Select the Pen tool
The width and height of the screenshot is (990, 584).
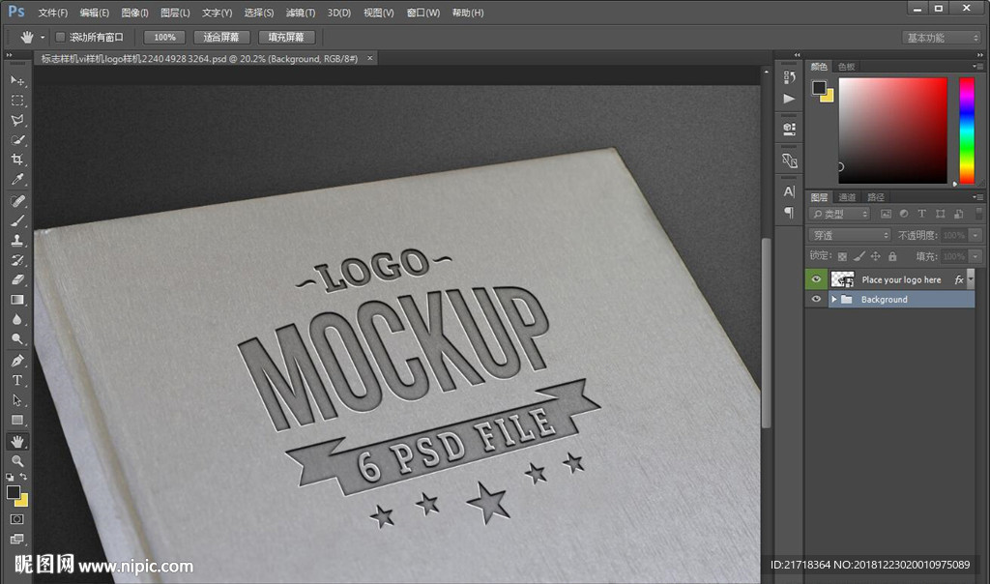click(17, 361)
